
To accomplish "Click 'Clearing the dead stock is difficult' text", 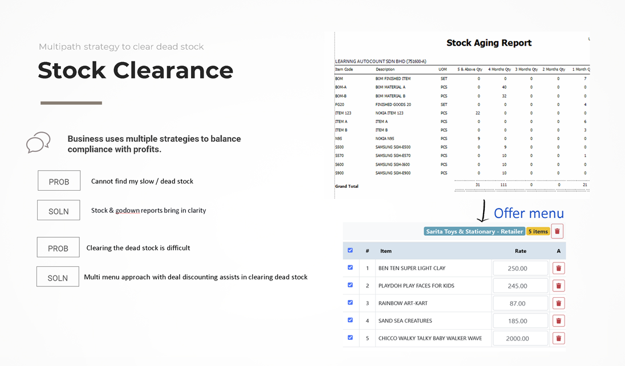I will coord(139,248).
